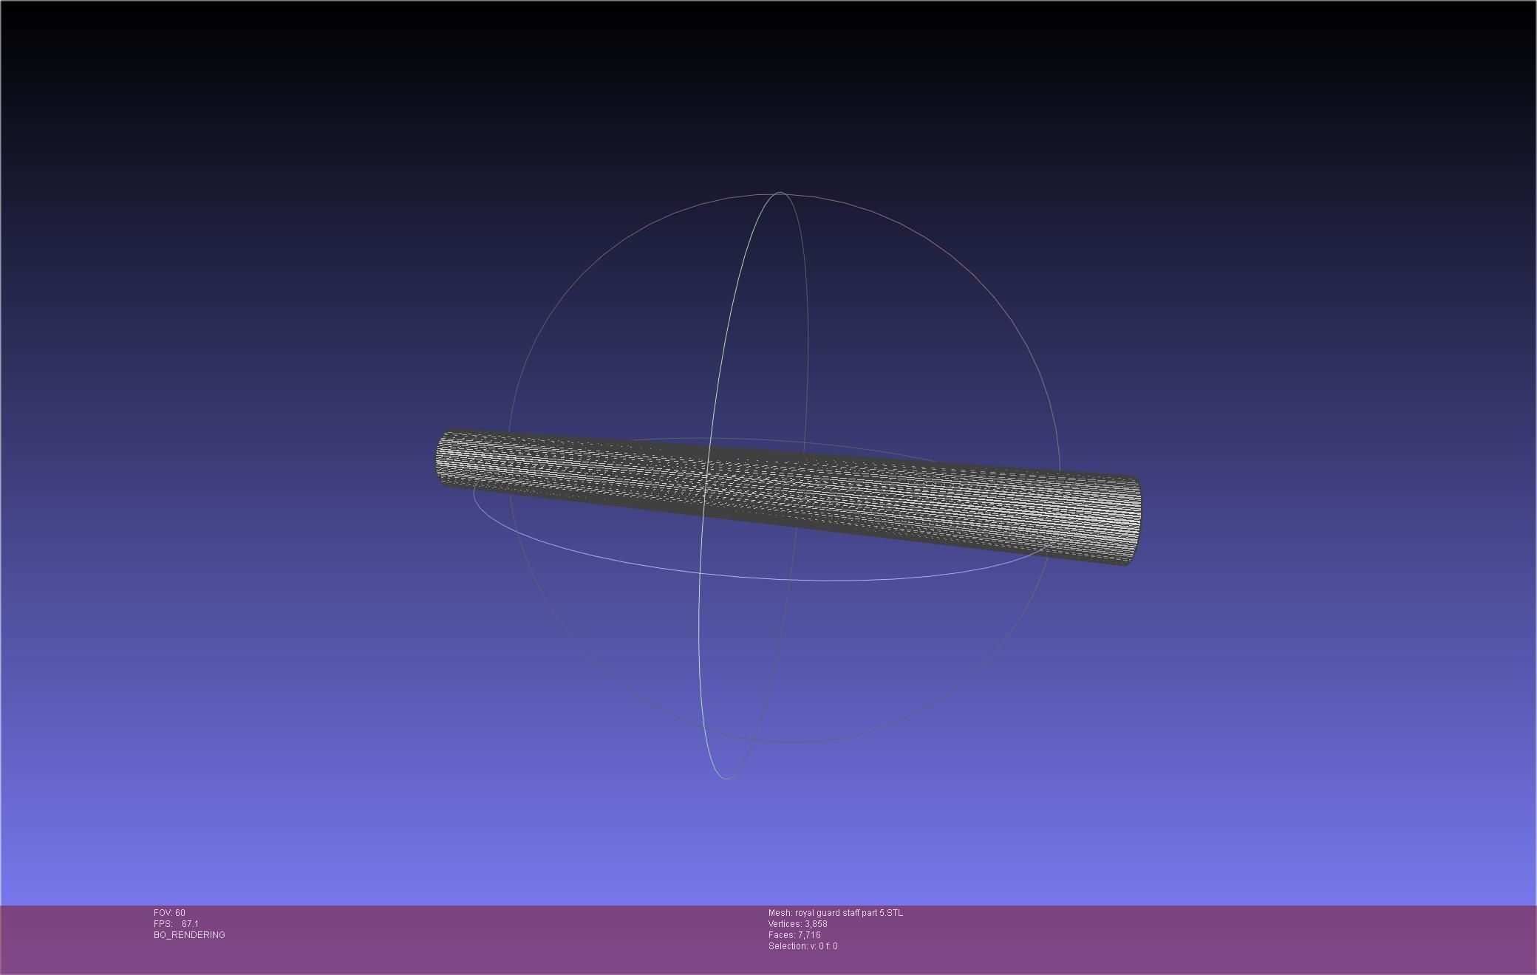The image size is (1537, 975).
Task: Click the gray cylinder staff mesh
Action: click(788, 496)
